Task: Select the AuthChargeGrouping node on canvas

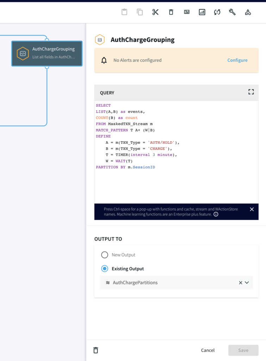Action: pyautogui.click(x=47, y=54)
